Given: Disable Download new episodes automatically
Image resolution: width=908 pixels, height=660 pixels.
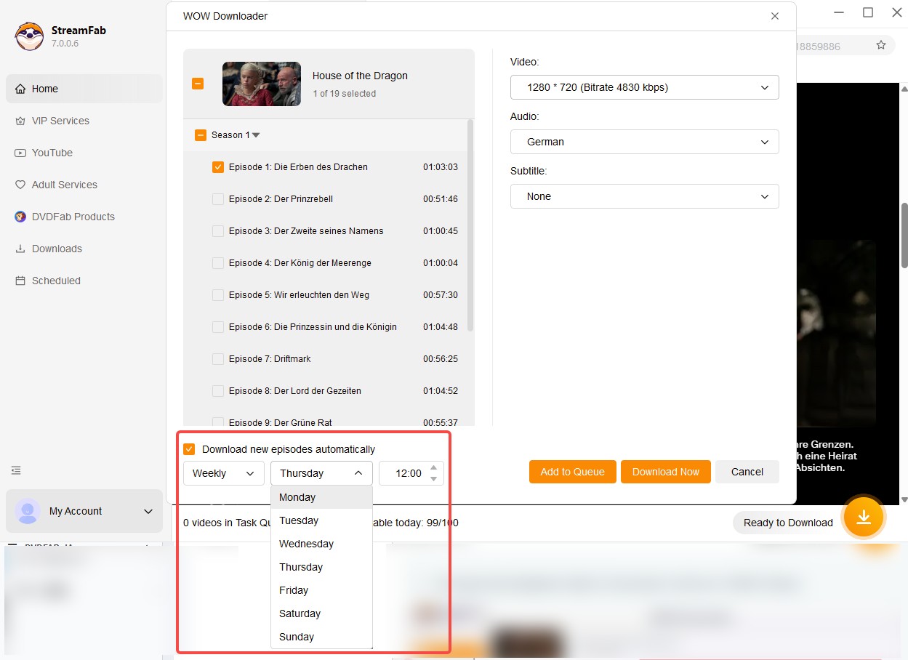Looking at the screenshot, I should tap(189, 448).
